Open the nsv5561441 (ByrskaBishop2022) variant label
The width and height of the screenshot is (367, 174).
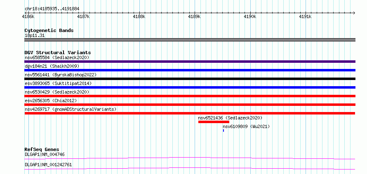point(61,75)
